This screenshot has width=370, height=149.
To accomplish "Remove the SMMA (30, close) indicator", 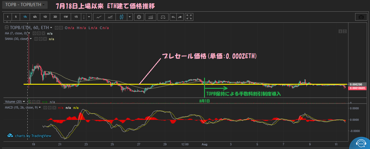I will click(45, 39).
